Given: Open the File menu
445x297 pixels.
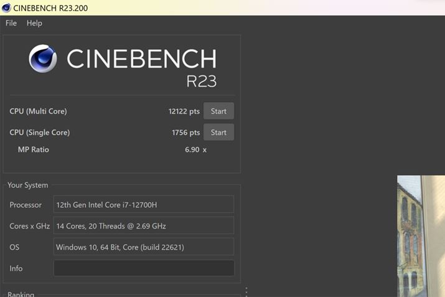Looking at the screenshot, I should point(11,23).
